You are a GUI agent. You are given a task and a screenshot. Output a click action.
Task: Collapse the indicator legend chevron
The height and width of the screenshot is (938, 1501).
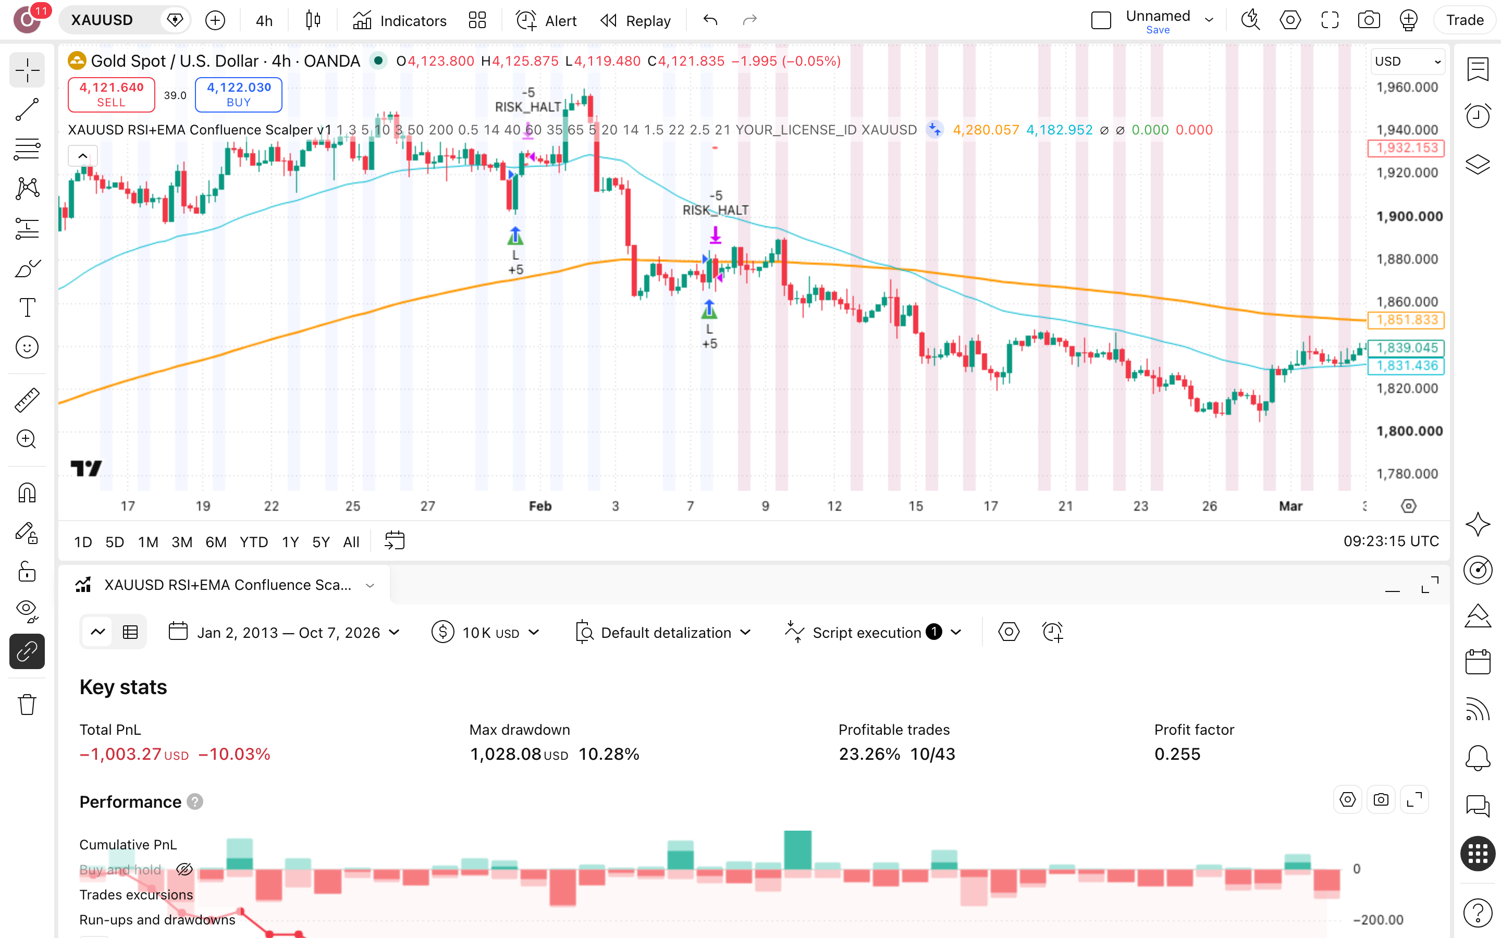tap(82, 156)
